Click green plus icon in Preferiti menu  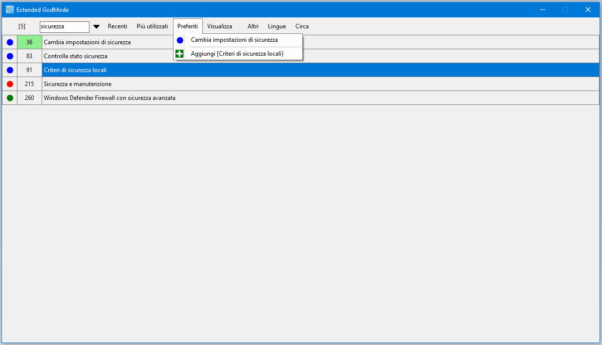pos(180,54)
